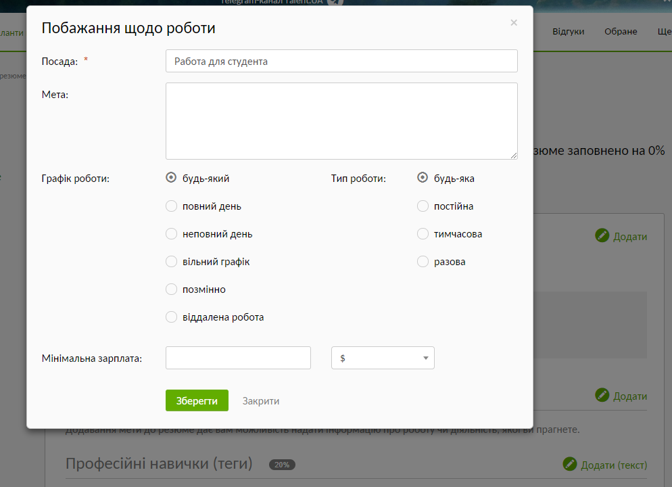The height and width of the screenshot is (487, 672).
Task: Click the Закрити link
Action: 260,401
